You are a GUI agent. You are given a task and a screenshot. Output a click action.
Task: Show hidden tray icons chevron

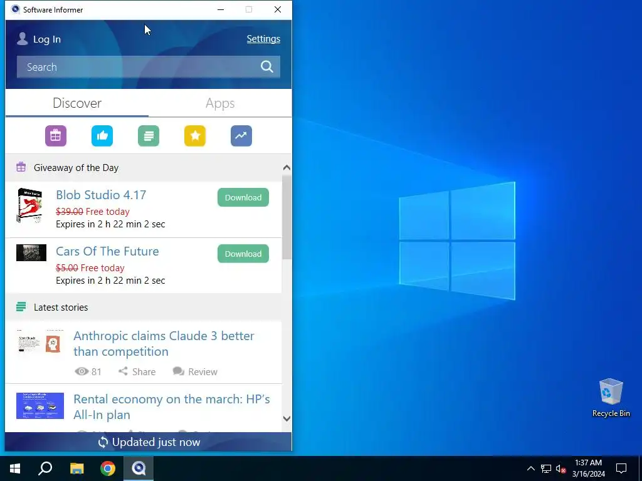530,468
